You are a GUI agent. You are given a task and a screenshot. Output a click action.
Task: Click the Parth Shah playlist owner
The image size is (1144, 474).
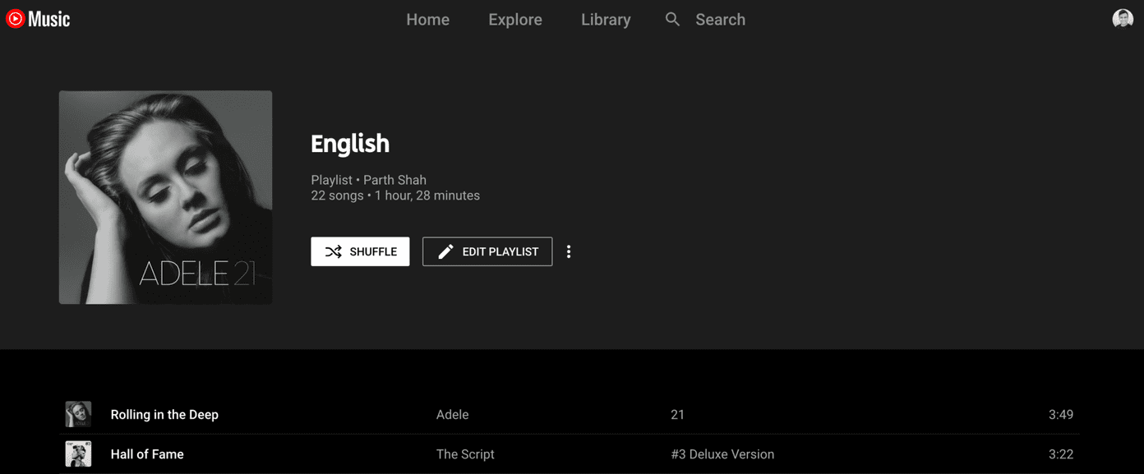(394, 180)
